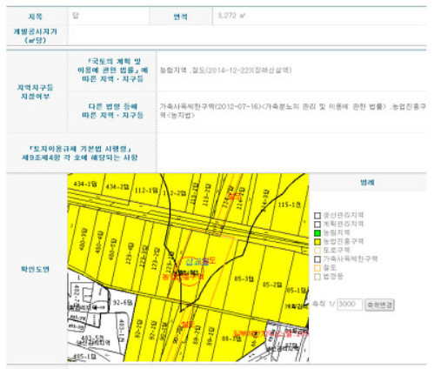The height and width of the screenshot is (369, 441).
Task: Click the 범례 legend header
Action: coord(367,183)
